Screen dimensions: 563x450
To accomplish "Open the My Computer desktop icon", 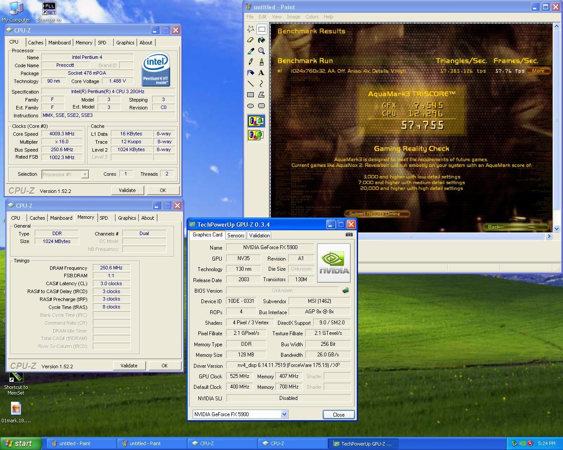I will [x=16, y=11].
